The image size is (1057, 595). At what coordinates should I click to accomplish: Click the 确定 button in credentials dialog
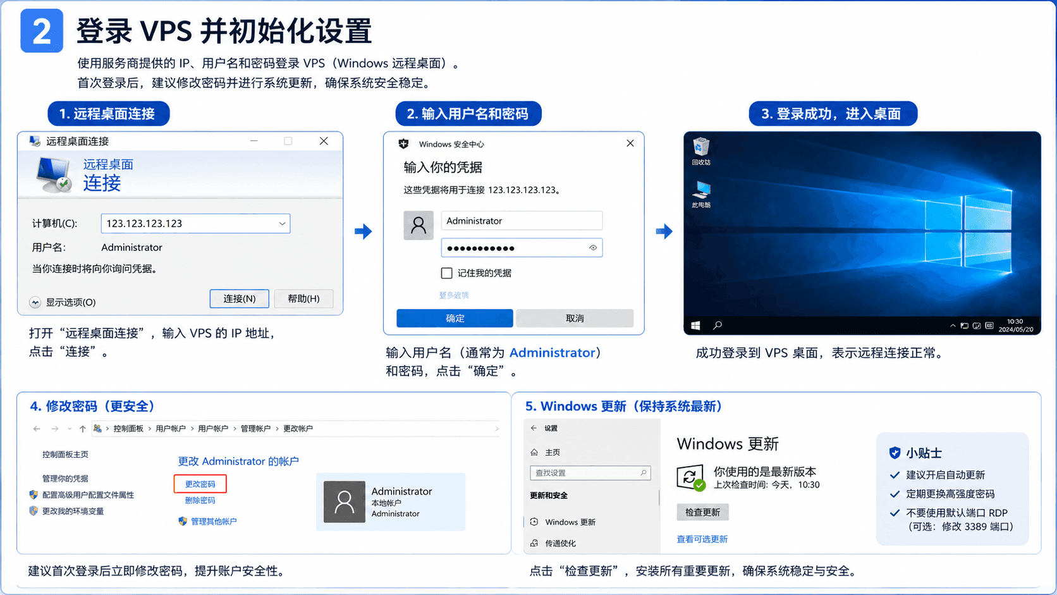click(x=455, y=318)
